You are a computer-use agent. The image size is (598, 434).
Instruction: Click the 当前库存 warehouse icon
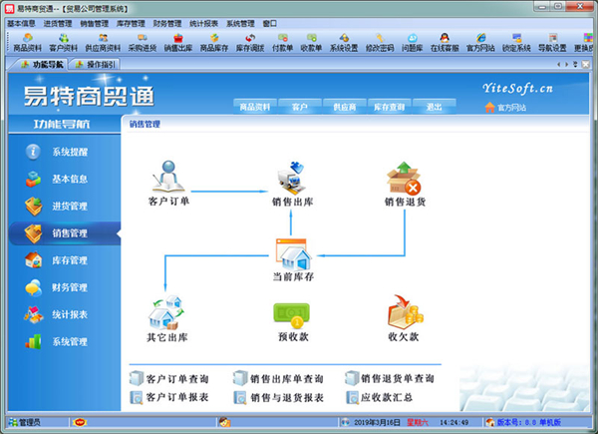293,260
